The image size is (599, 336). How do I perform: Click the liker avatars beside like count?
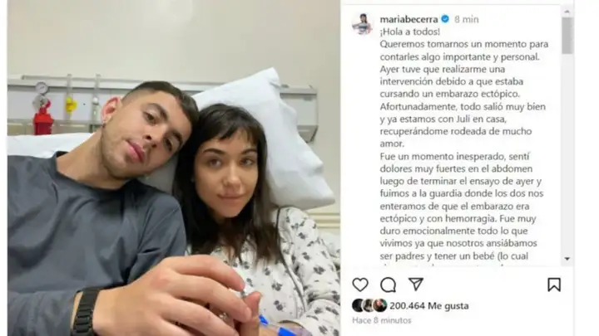coord(369,305)
